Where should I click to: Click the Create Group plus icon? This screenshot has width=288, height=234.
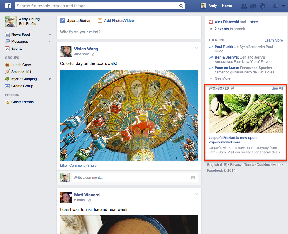[x=7, y=86]
